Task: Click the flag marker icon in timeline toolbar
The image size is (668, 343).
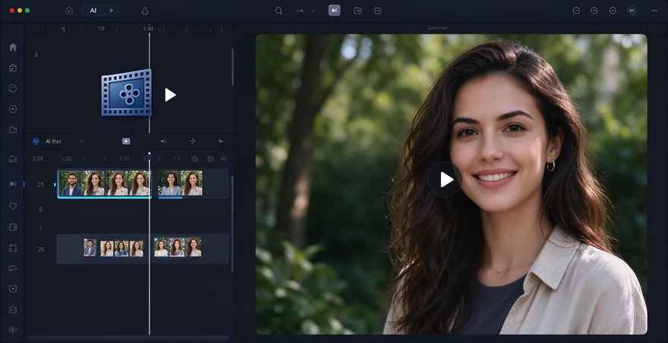Action: click(221, 141)
